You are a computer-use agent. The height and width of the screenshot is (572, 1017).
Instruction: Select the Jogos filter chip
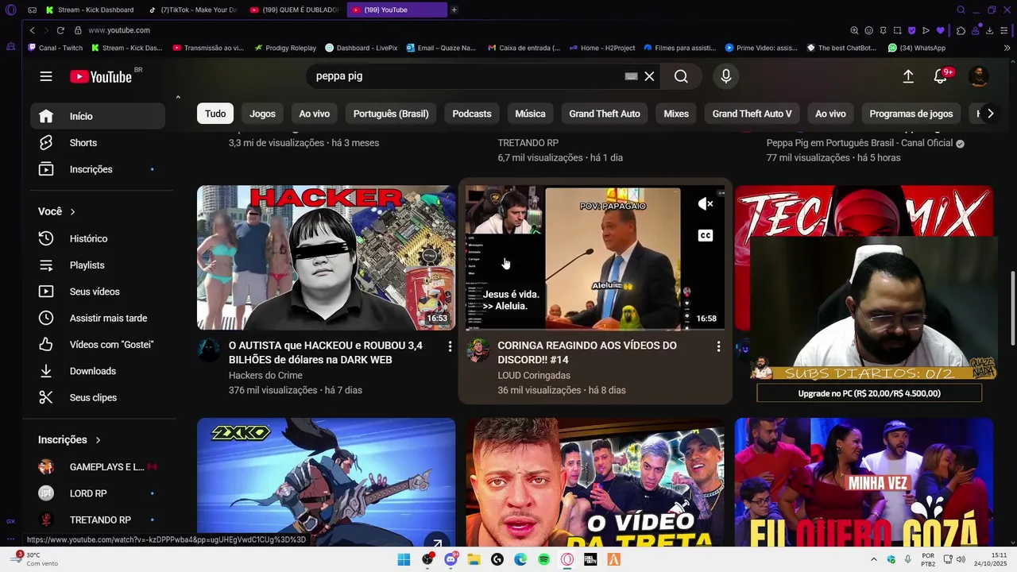point(262,114)
